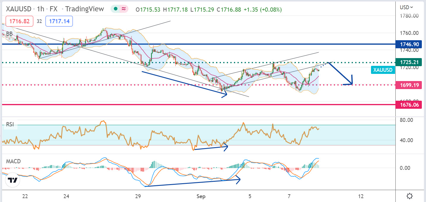
Task: Click the blue buy price 1717.14 button
Action: (x=59, y=21)
